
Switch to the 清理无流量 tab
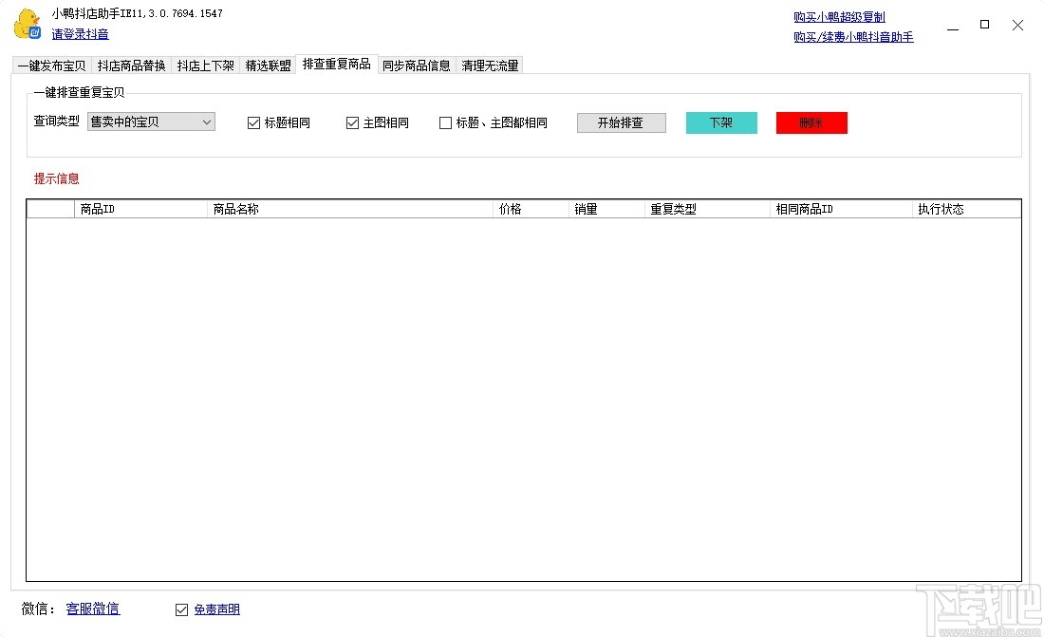490,66
